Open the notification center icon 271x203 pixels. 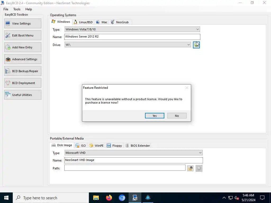pos(262,198)
